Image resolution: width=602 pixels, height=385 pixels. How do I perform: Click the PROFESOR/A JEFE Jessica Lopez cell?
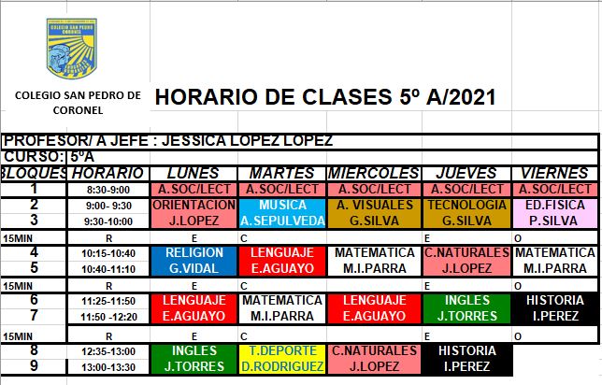pyautogui.click(x=168, y=140)
